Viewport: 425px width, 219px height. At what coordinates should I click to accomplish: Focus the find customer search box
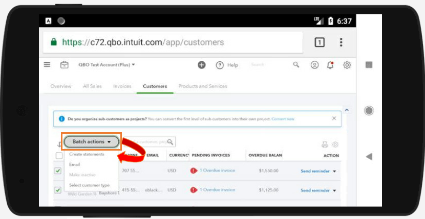(147, 142)
